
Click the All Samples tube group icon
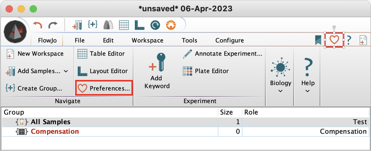22,122
